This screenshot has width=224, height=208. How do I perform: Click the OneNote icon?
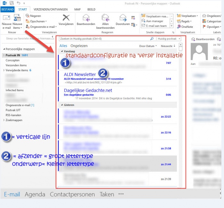point(179,27)
